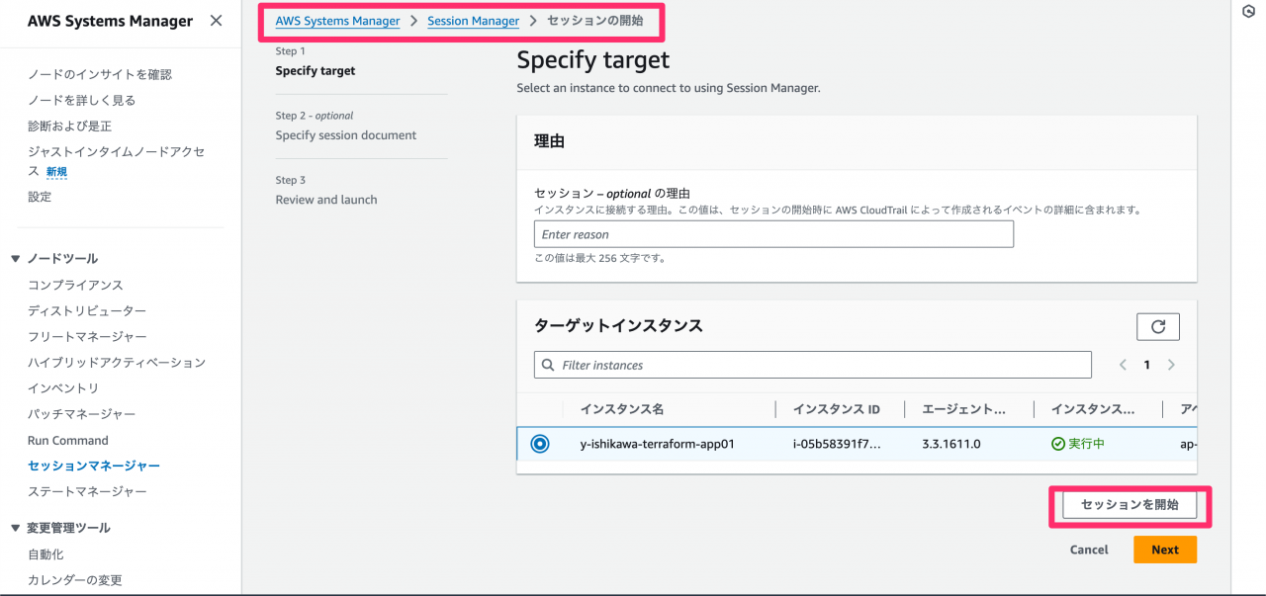1266x596 pixels.
Task: Open セッションマネージャー in sidebar
Action: [94, 466]
